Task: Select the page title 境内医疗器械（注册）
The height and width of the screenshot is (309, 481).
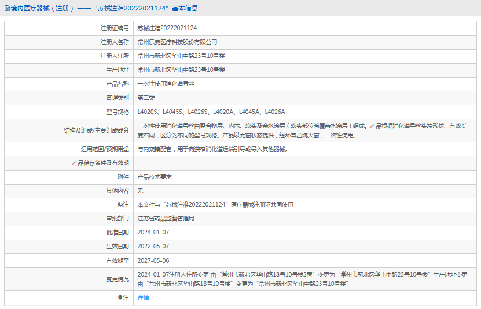Action: coord(42,8)
